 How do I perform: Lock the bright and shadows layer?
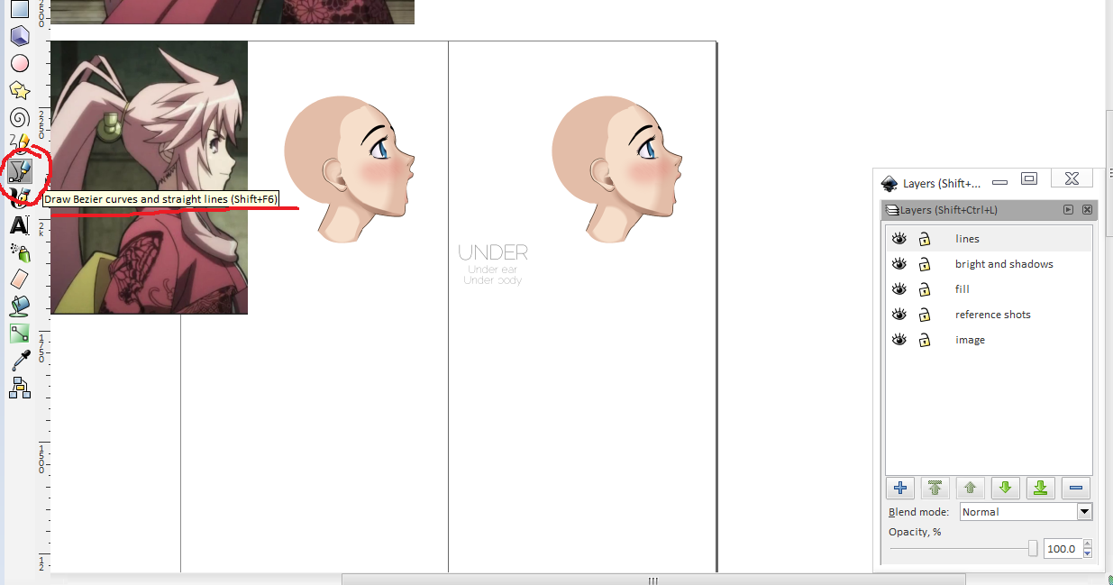[925, 264]
